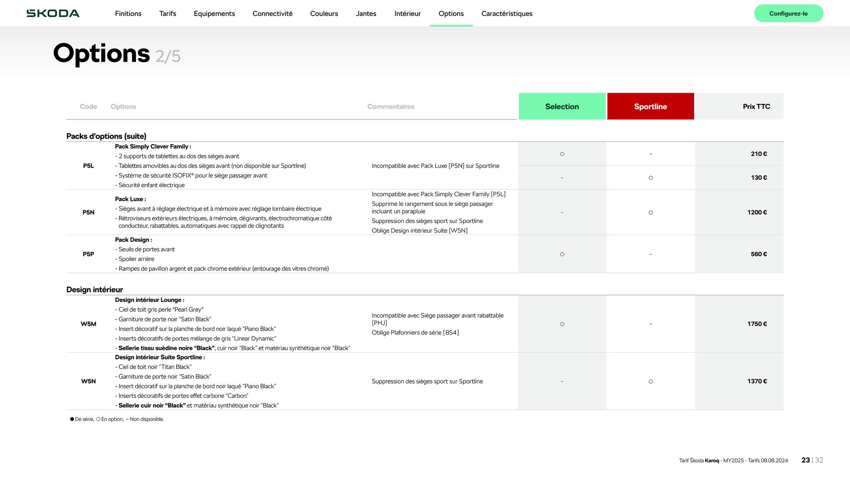Click Couleurs navigation option
The image size is (850, 478).
(324, 13)
